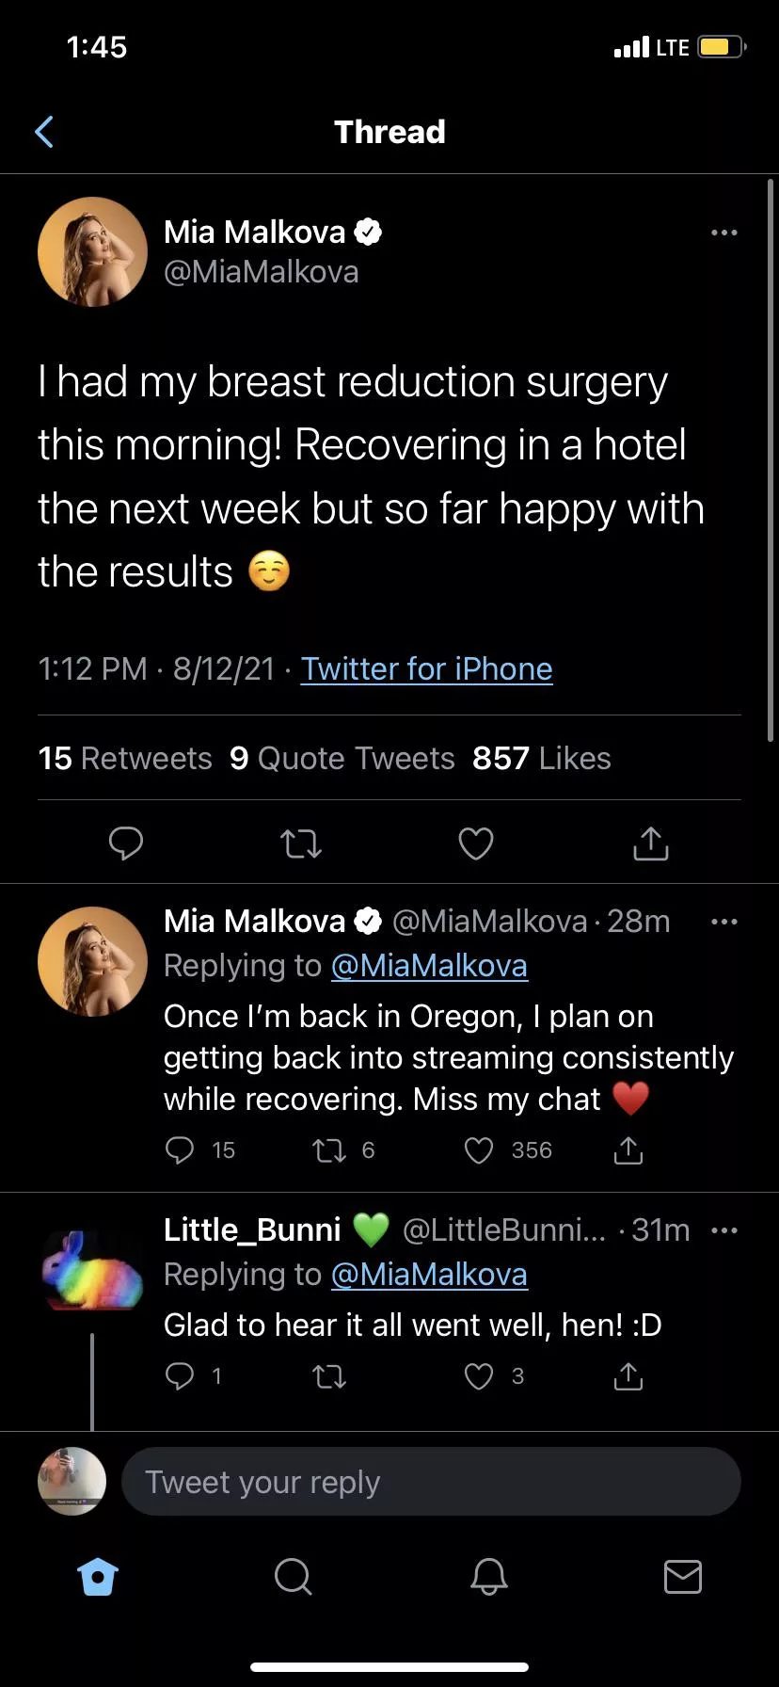The image size is (779, 1687).
Task: Retweet the Oregon streaming reply
Action: tap(329, 1150)
